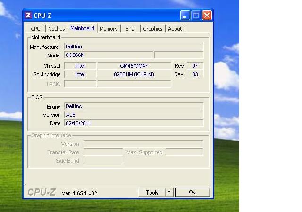This screenshot has width=302, height=212.
Task: Click the disabled maximize button
Action: click(x=196, y=15)
